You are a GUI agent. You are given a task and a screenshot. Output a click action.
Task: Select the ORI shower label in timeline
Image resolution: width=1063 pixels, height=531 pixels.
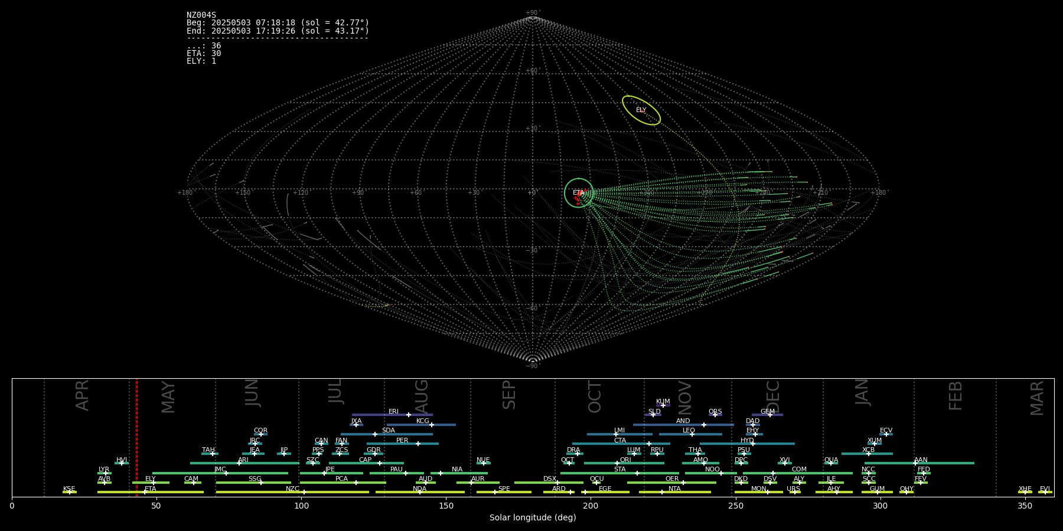coord(625,460)
